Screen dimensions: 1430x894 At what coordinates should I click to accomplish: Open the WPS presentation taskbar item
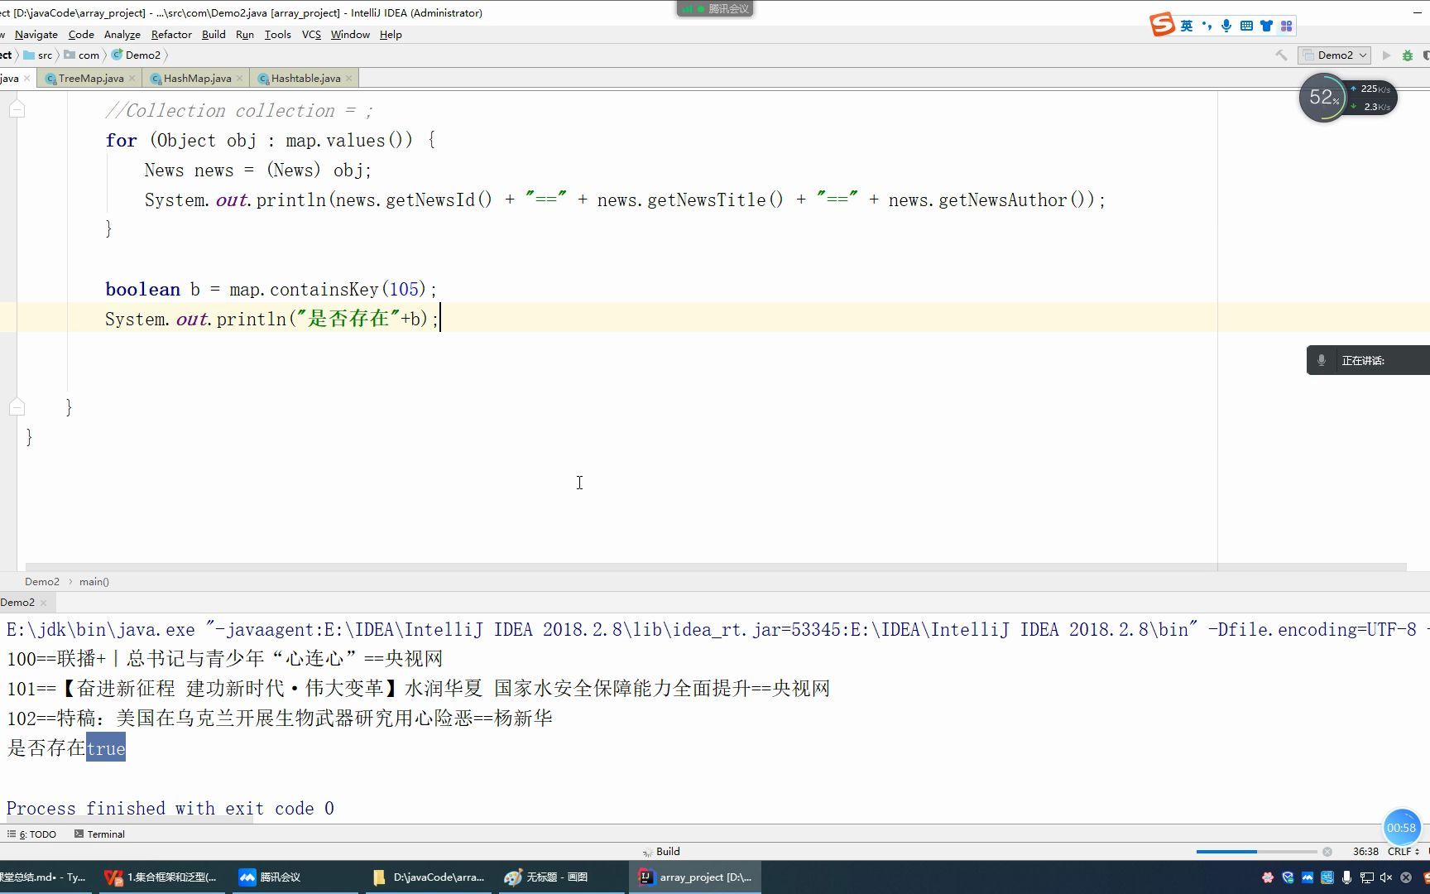[x=161, y=877]
